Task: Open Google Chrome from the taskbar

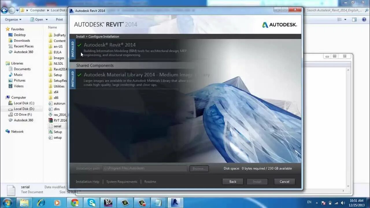Action: pyautogui.click(x=75, y=203)
